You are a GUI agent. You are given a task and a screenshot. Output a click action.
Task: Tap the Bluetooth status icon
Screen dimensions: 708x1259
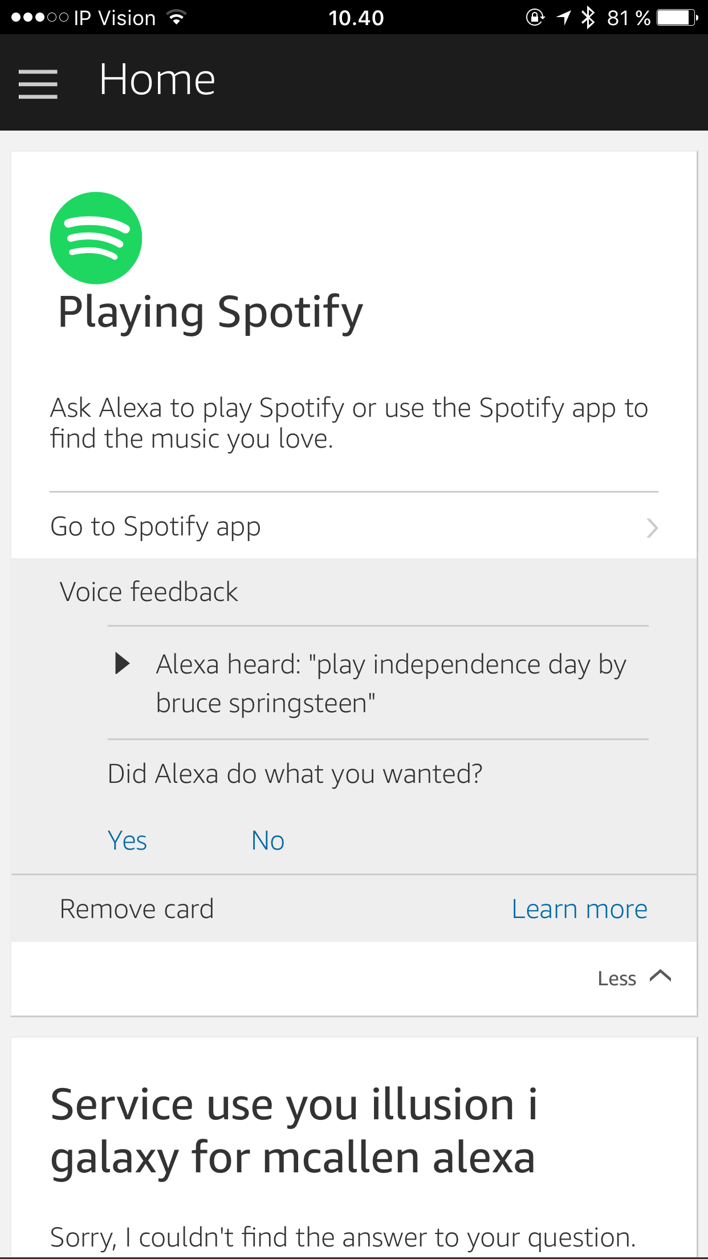(588, 18)
